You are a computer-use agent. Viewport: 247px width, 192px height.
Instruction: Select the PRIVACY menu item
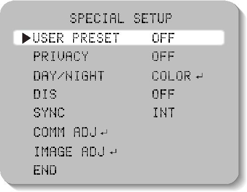[x=61, y=56]
